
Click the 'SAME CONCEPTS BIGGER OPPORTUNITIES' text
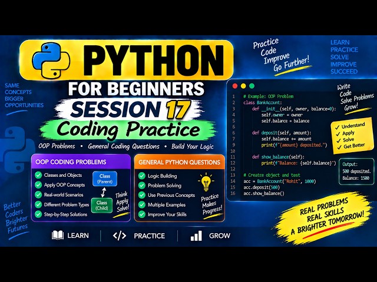(24, 95)
